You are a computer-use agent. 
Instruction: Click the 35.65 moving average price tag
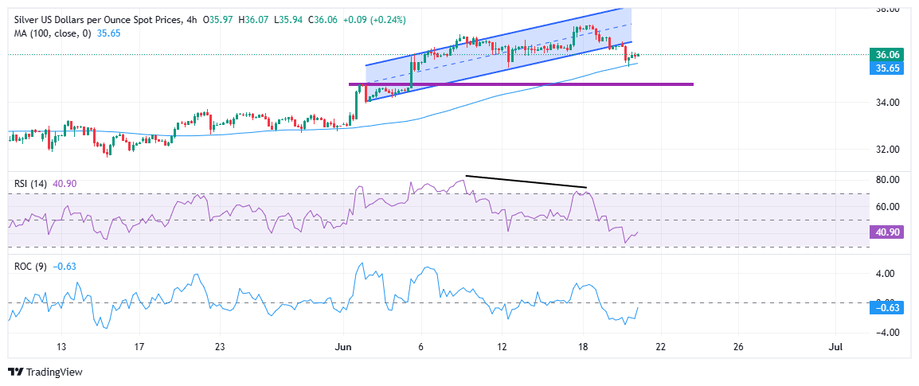tap(886, 68)
